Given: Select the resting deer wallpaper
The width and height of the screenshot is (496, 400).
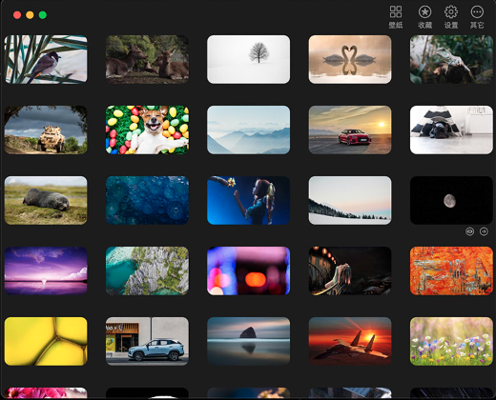Looking at the screenshot, I should (147, 59).
